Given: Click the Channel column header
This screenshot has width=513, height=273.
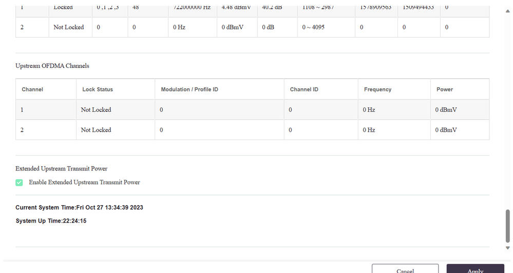Looking at the screenshot, I should pyautogui.click(x=32, y=89).
